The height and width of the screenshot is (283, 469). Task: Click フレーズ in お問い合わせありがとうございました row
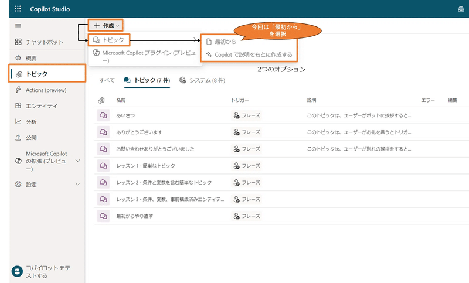pos(247,149)
